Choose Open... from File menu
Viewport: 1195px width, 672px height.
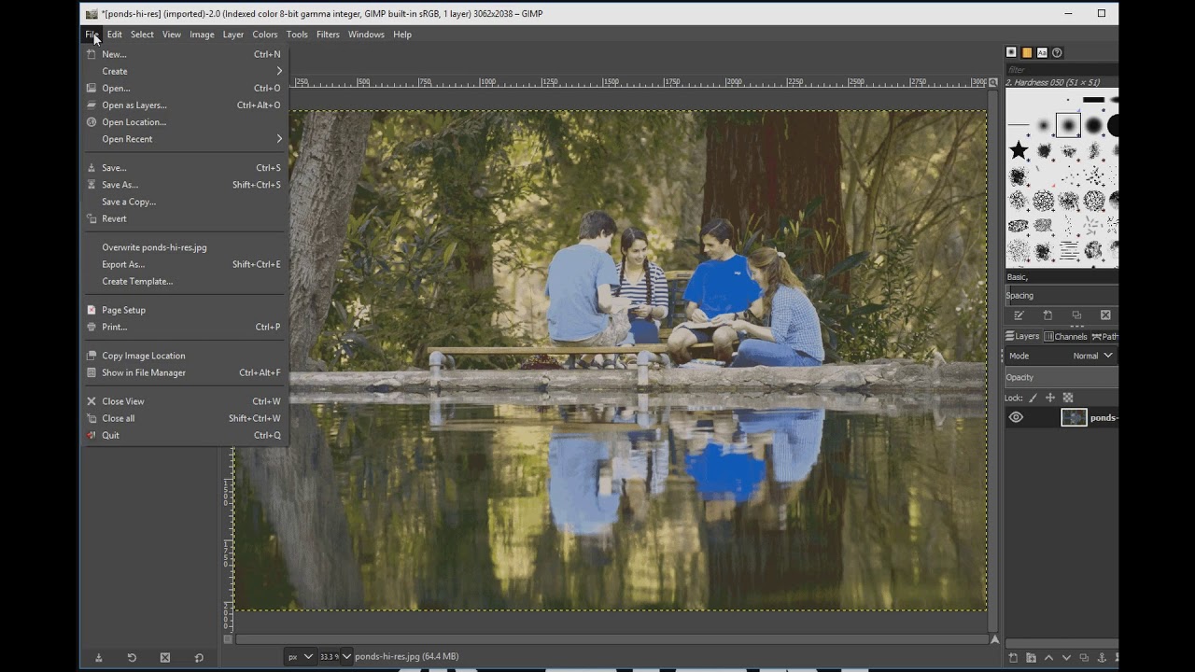(185, 88)
